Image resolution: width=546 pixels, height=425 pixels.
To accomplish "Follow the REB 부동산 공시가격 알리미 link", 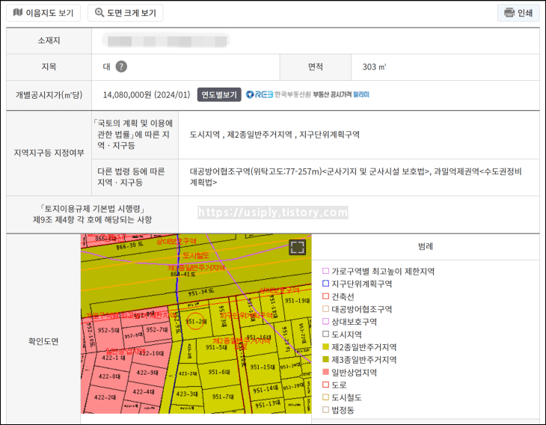I will tap(307, 94).
